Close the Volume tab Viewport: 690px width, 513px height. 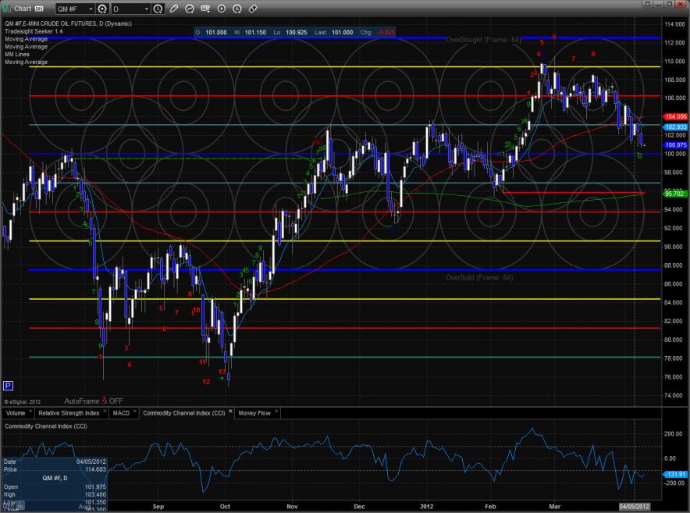(29, 412)
